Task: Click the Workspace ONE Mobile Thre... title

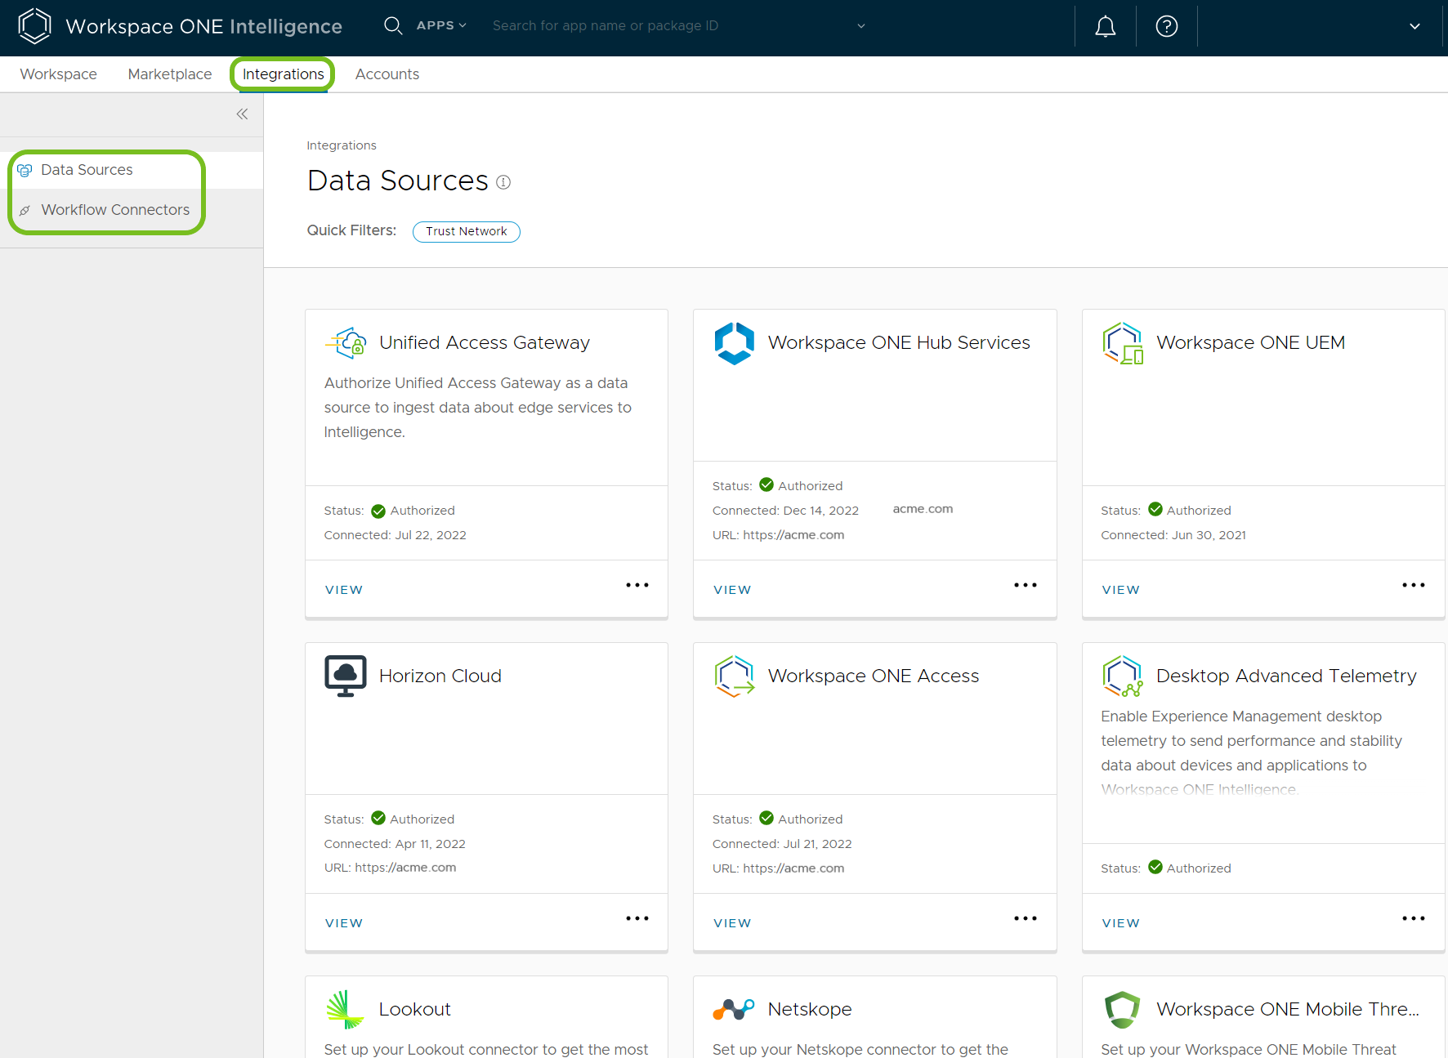Action: 1288,1010
